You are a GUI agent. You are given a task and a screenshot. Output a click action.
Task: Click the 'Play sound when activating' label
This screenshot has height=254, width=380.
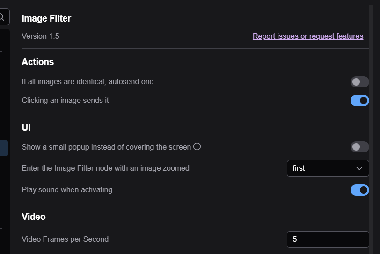point(67,189)
